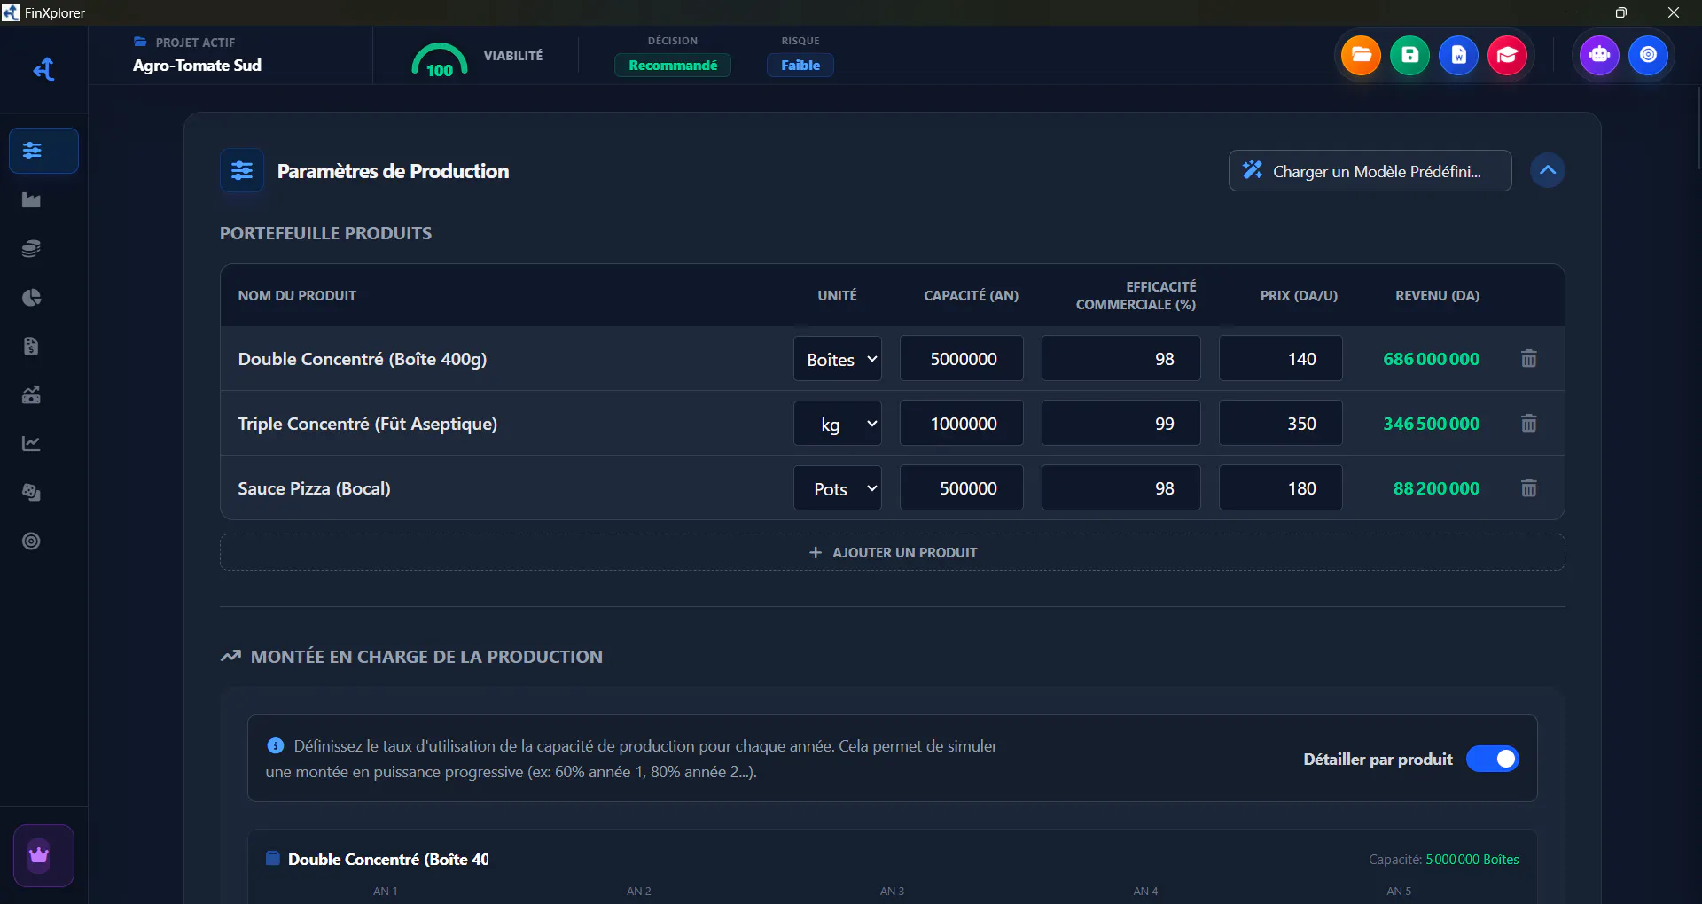Viewport: 1702px width, 904px height.
Task: Open the Boîtes unit dropdown
Action: (x=838, y=359)
